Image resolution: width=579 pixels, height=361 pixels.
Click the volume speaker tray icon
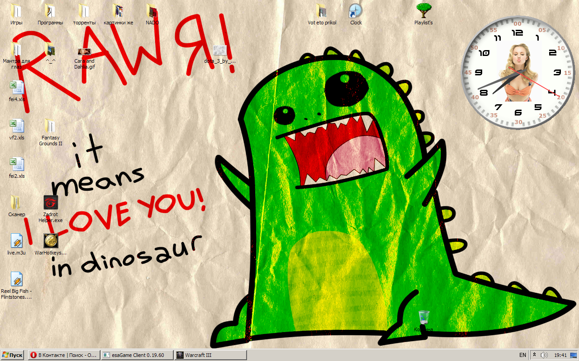(544, 355)
